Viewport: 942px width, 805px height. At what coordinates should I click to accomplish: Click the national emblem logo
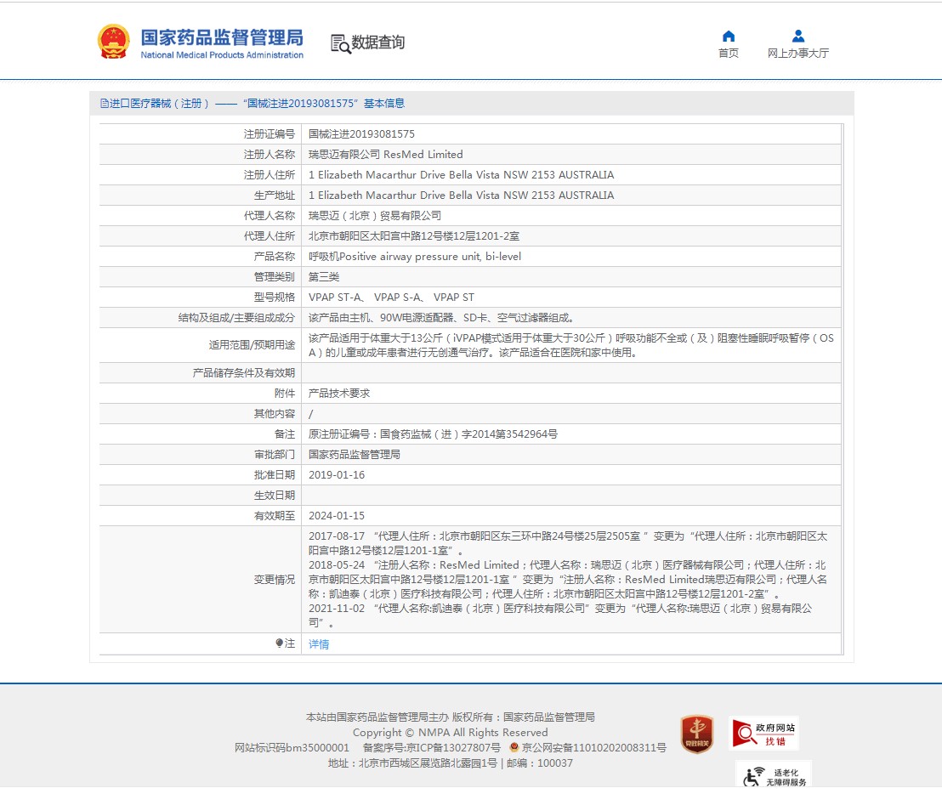click(114, 42)
